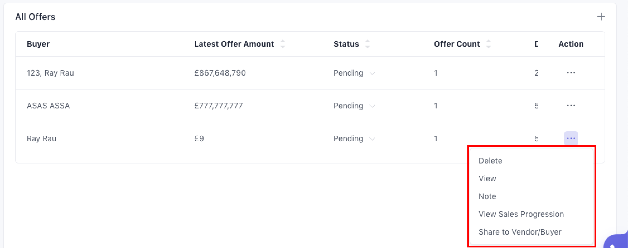Click the Buyer column header
The width and height of the screenshot is (628, 248).
click(38, 44)
